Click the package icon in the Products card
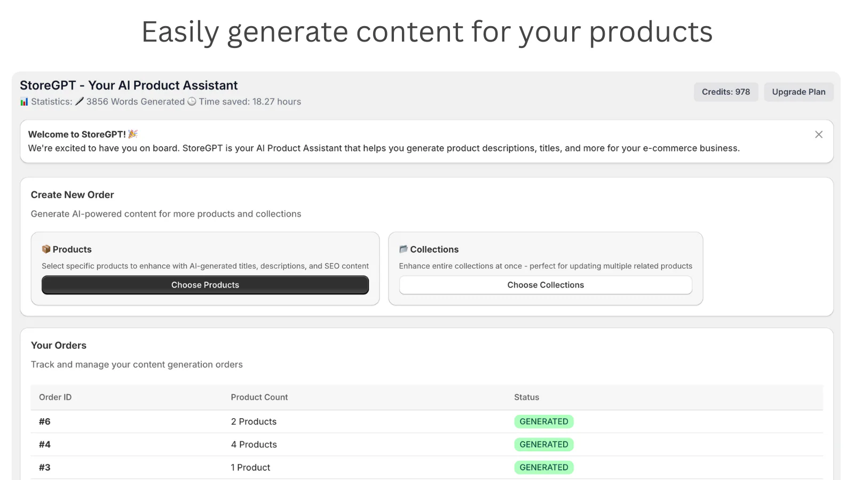The height and width of the screenshot is (480, 854). click(46, 249)
